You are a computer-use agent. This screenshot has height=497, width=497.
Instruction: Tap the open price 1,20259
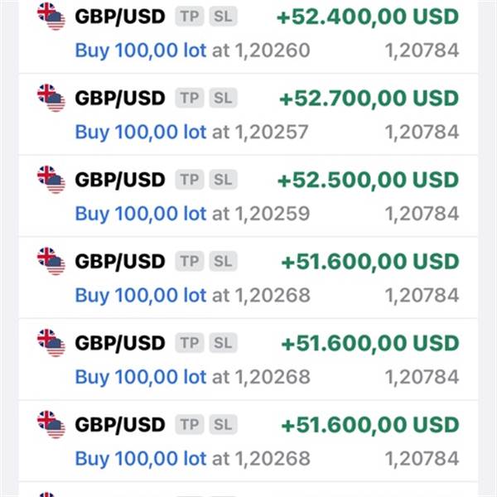pos(273,214)
